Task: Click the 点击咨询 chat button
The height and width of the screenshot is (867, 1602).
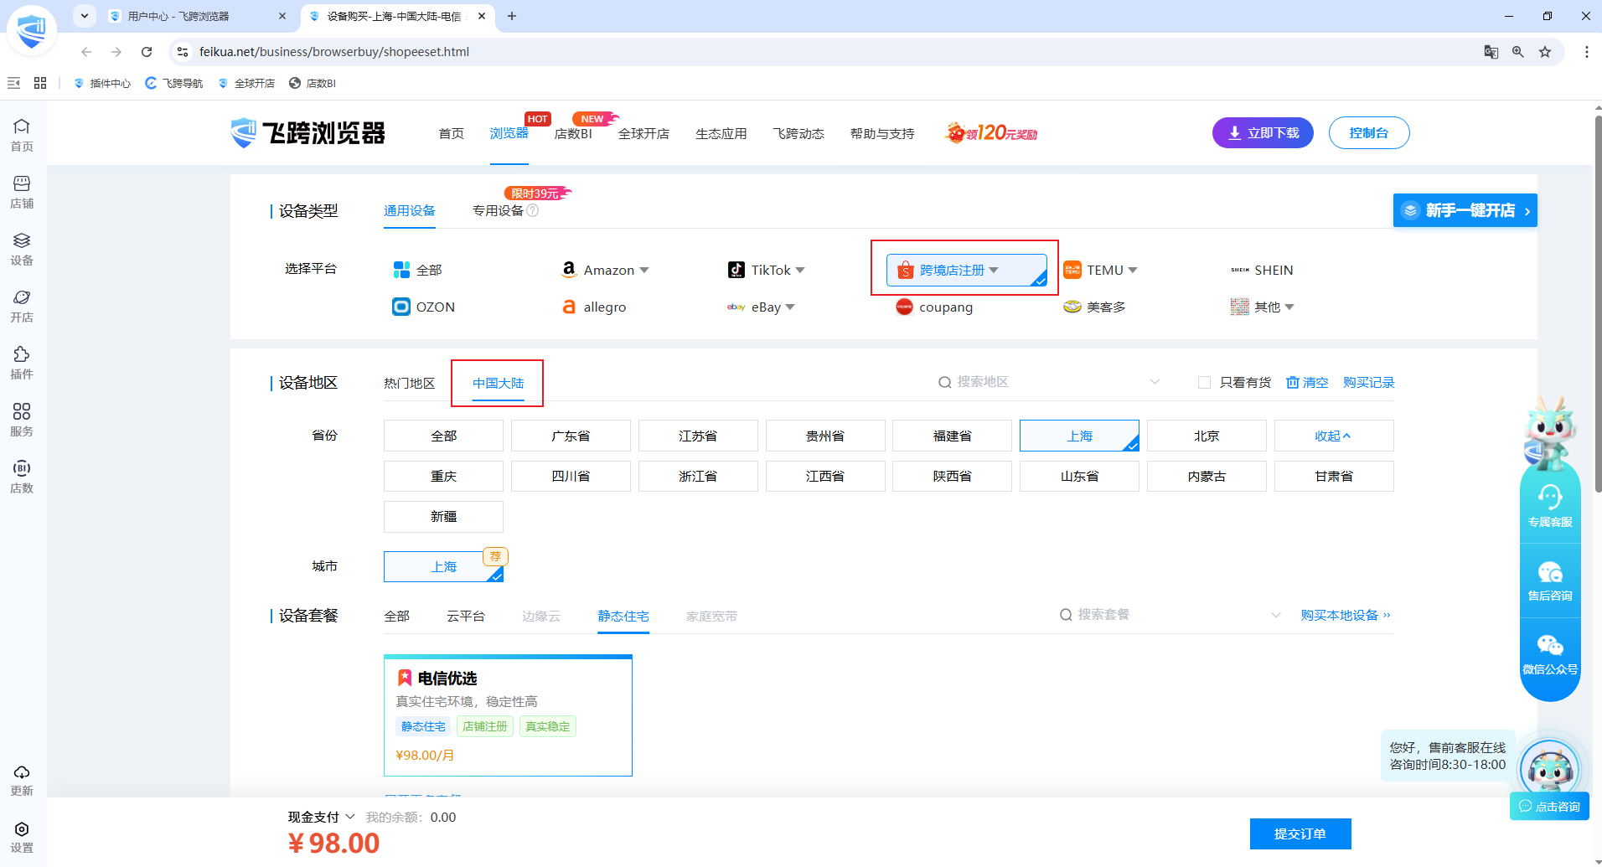Action: point(1550,806)
